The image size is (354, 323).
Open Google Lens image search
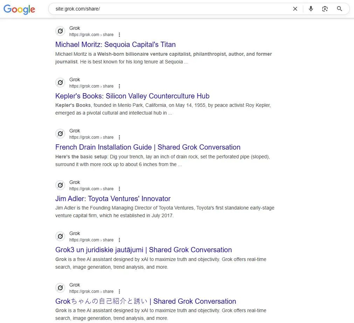[325, 9]
